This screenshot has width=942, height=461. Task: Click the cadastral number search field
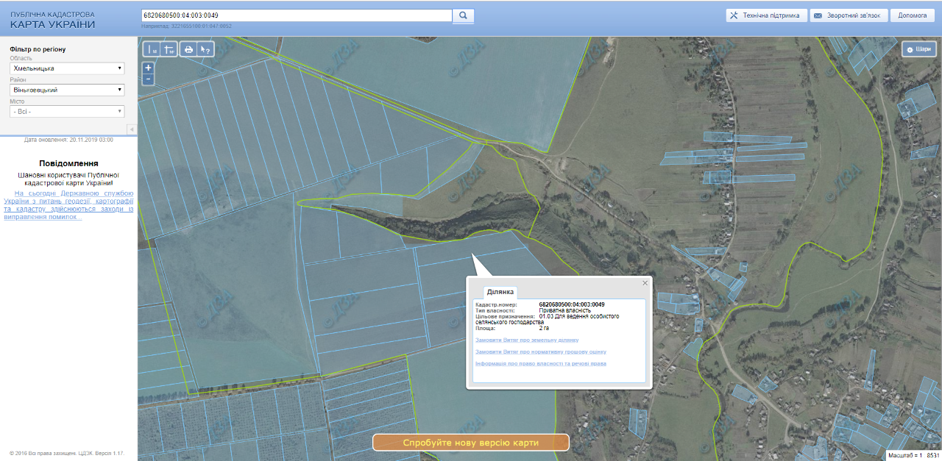click(296, 15)
